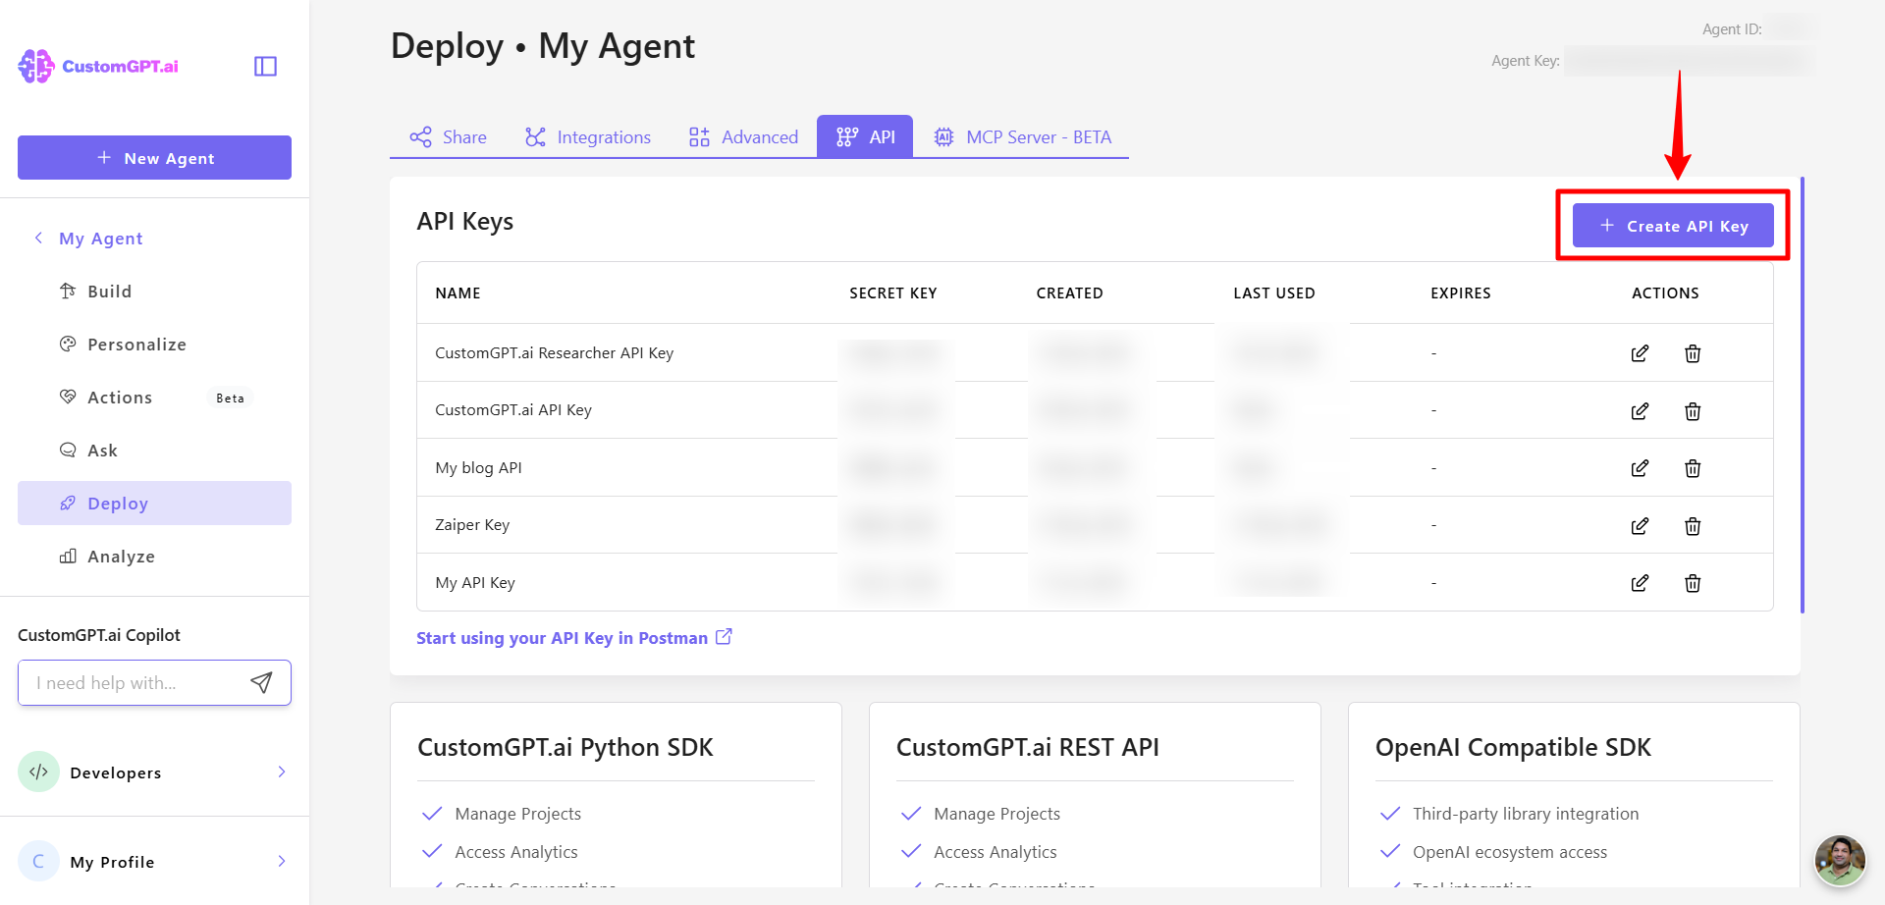Delete the CustomGPT.ai Researcher API Key

[1693, 353]
